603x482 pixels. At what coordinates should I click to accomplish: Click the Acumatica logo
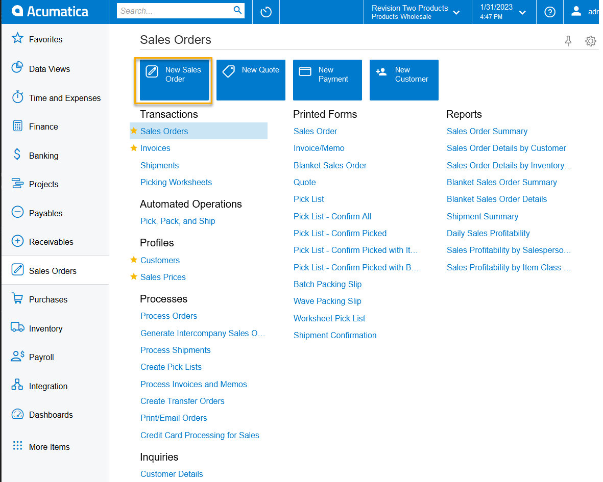(50, 12)
